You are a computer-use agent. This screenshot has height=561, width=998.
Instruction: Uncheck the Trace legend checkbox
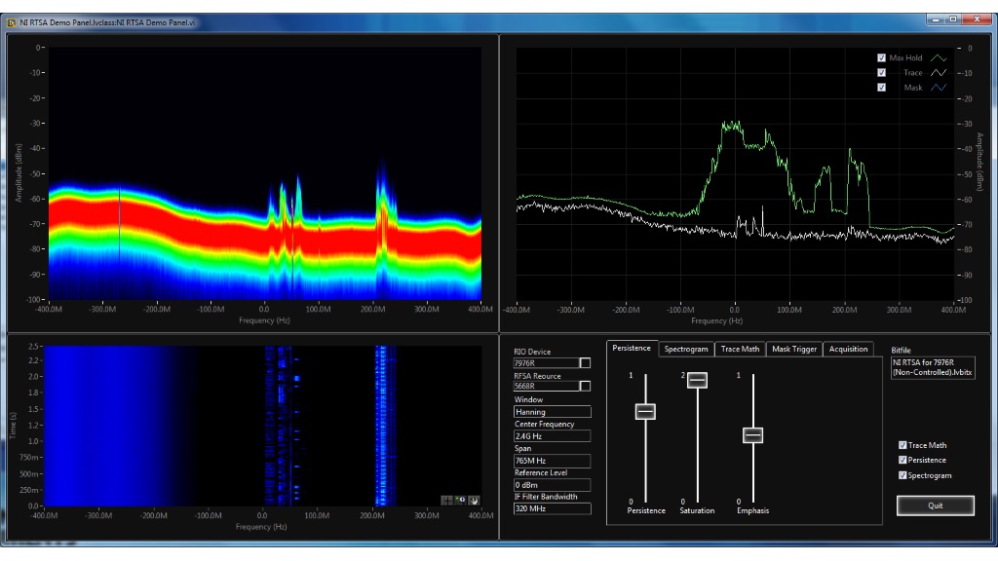[x=881, y=73]
